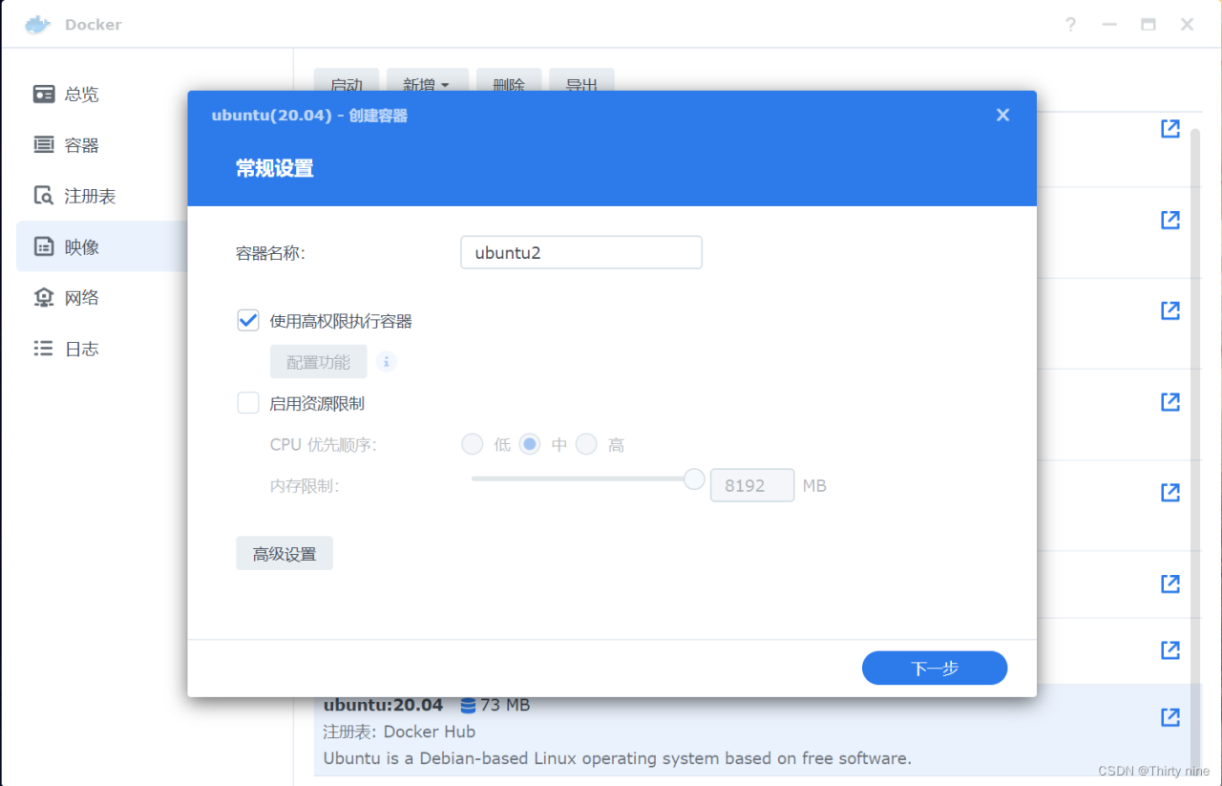Click 下一步 to proceed
This screenshot has width=1222, height=786.
tap(934, 668)
